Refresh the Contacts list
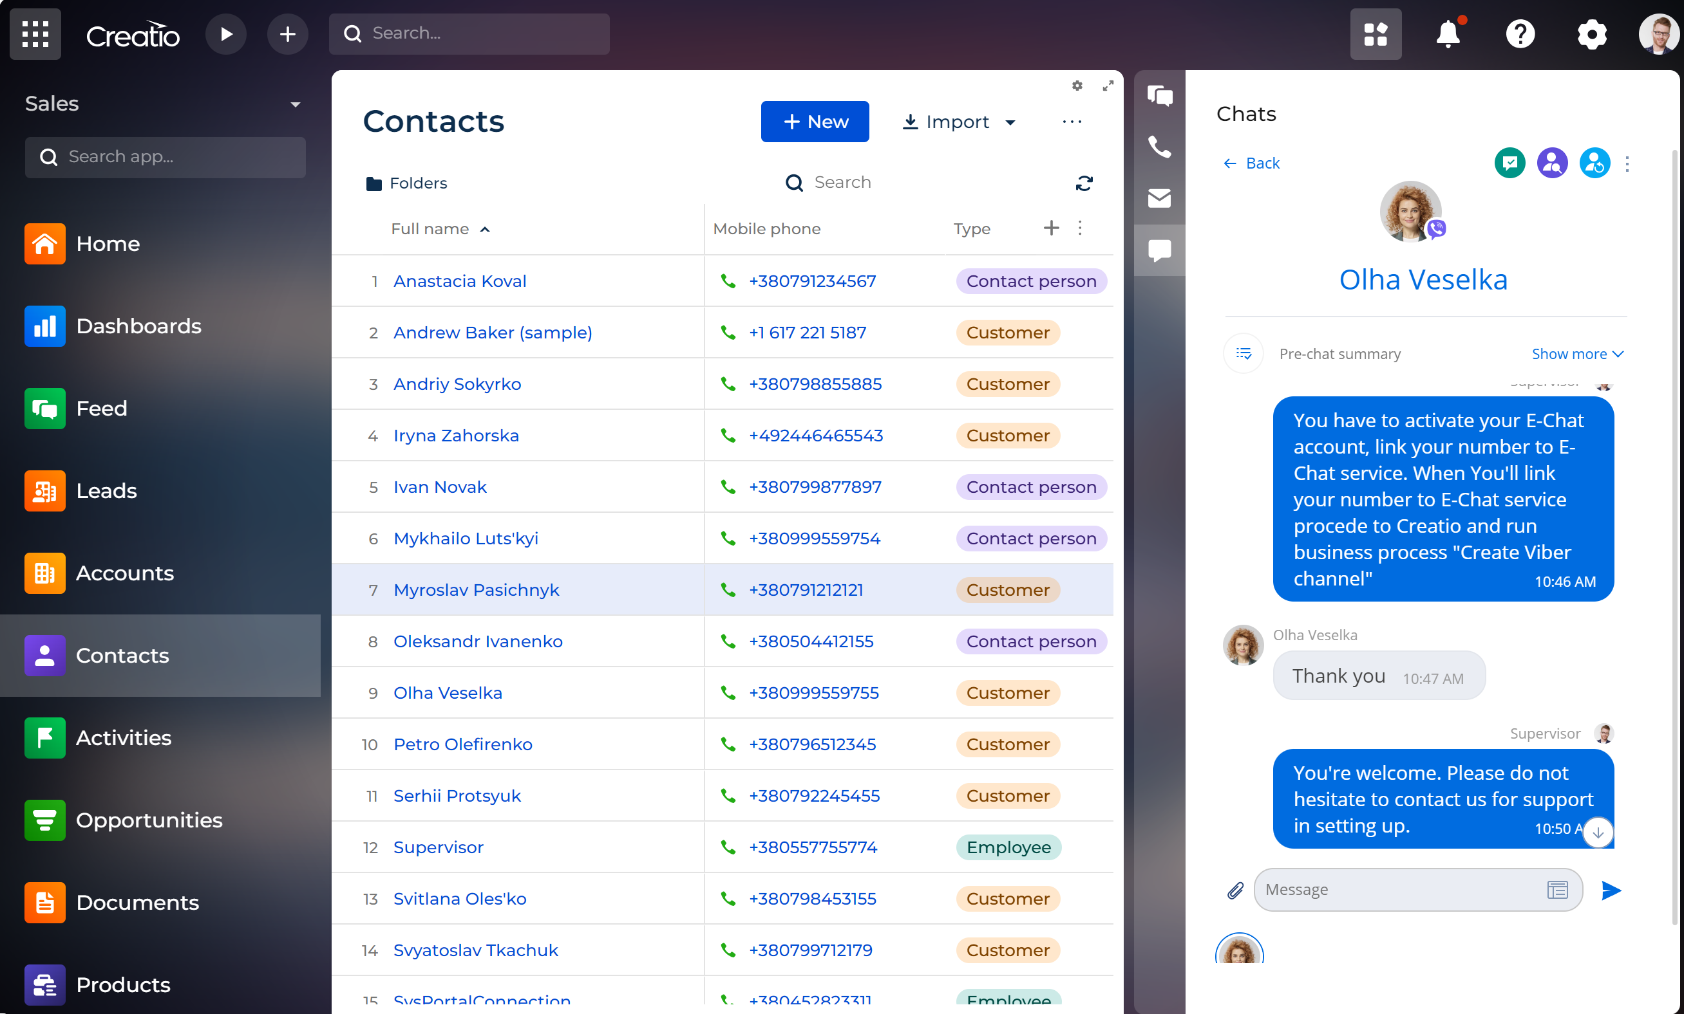Image resolution: width=1684 pixels, height=1014 pixels. [1084, 183]
